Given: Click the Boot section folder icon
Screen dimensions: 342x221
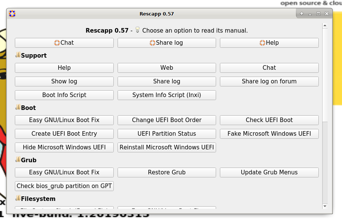Looking at the screenshot, I should [17, 107].
